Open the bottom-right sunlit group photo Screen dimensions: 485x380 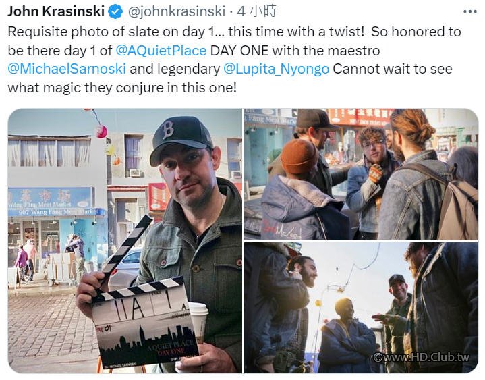click(x=362, y=308)
